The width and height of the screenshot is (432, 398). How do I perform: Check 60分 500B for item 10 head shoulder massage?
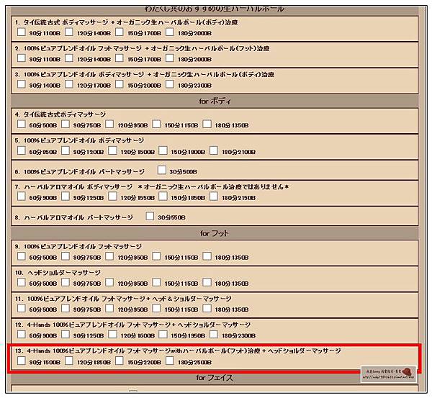coord(21,282)
